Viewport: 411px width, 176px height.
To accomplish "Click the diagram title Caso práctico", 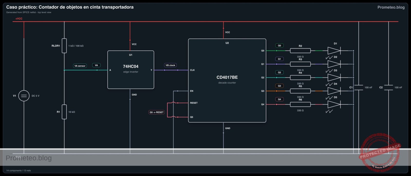I will tap(70, 7).
